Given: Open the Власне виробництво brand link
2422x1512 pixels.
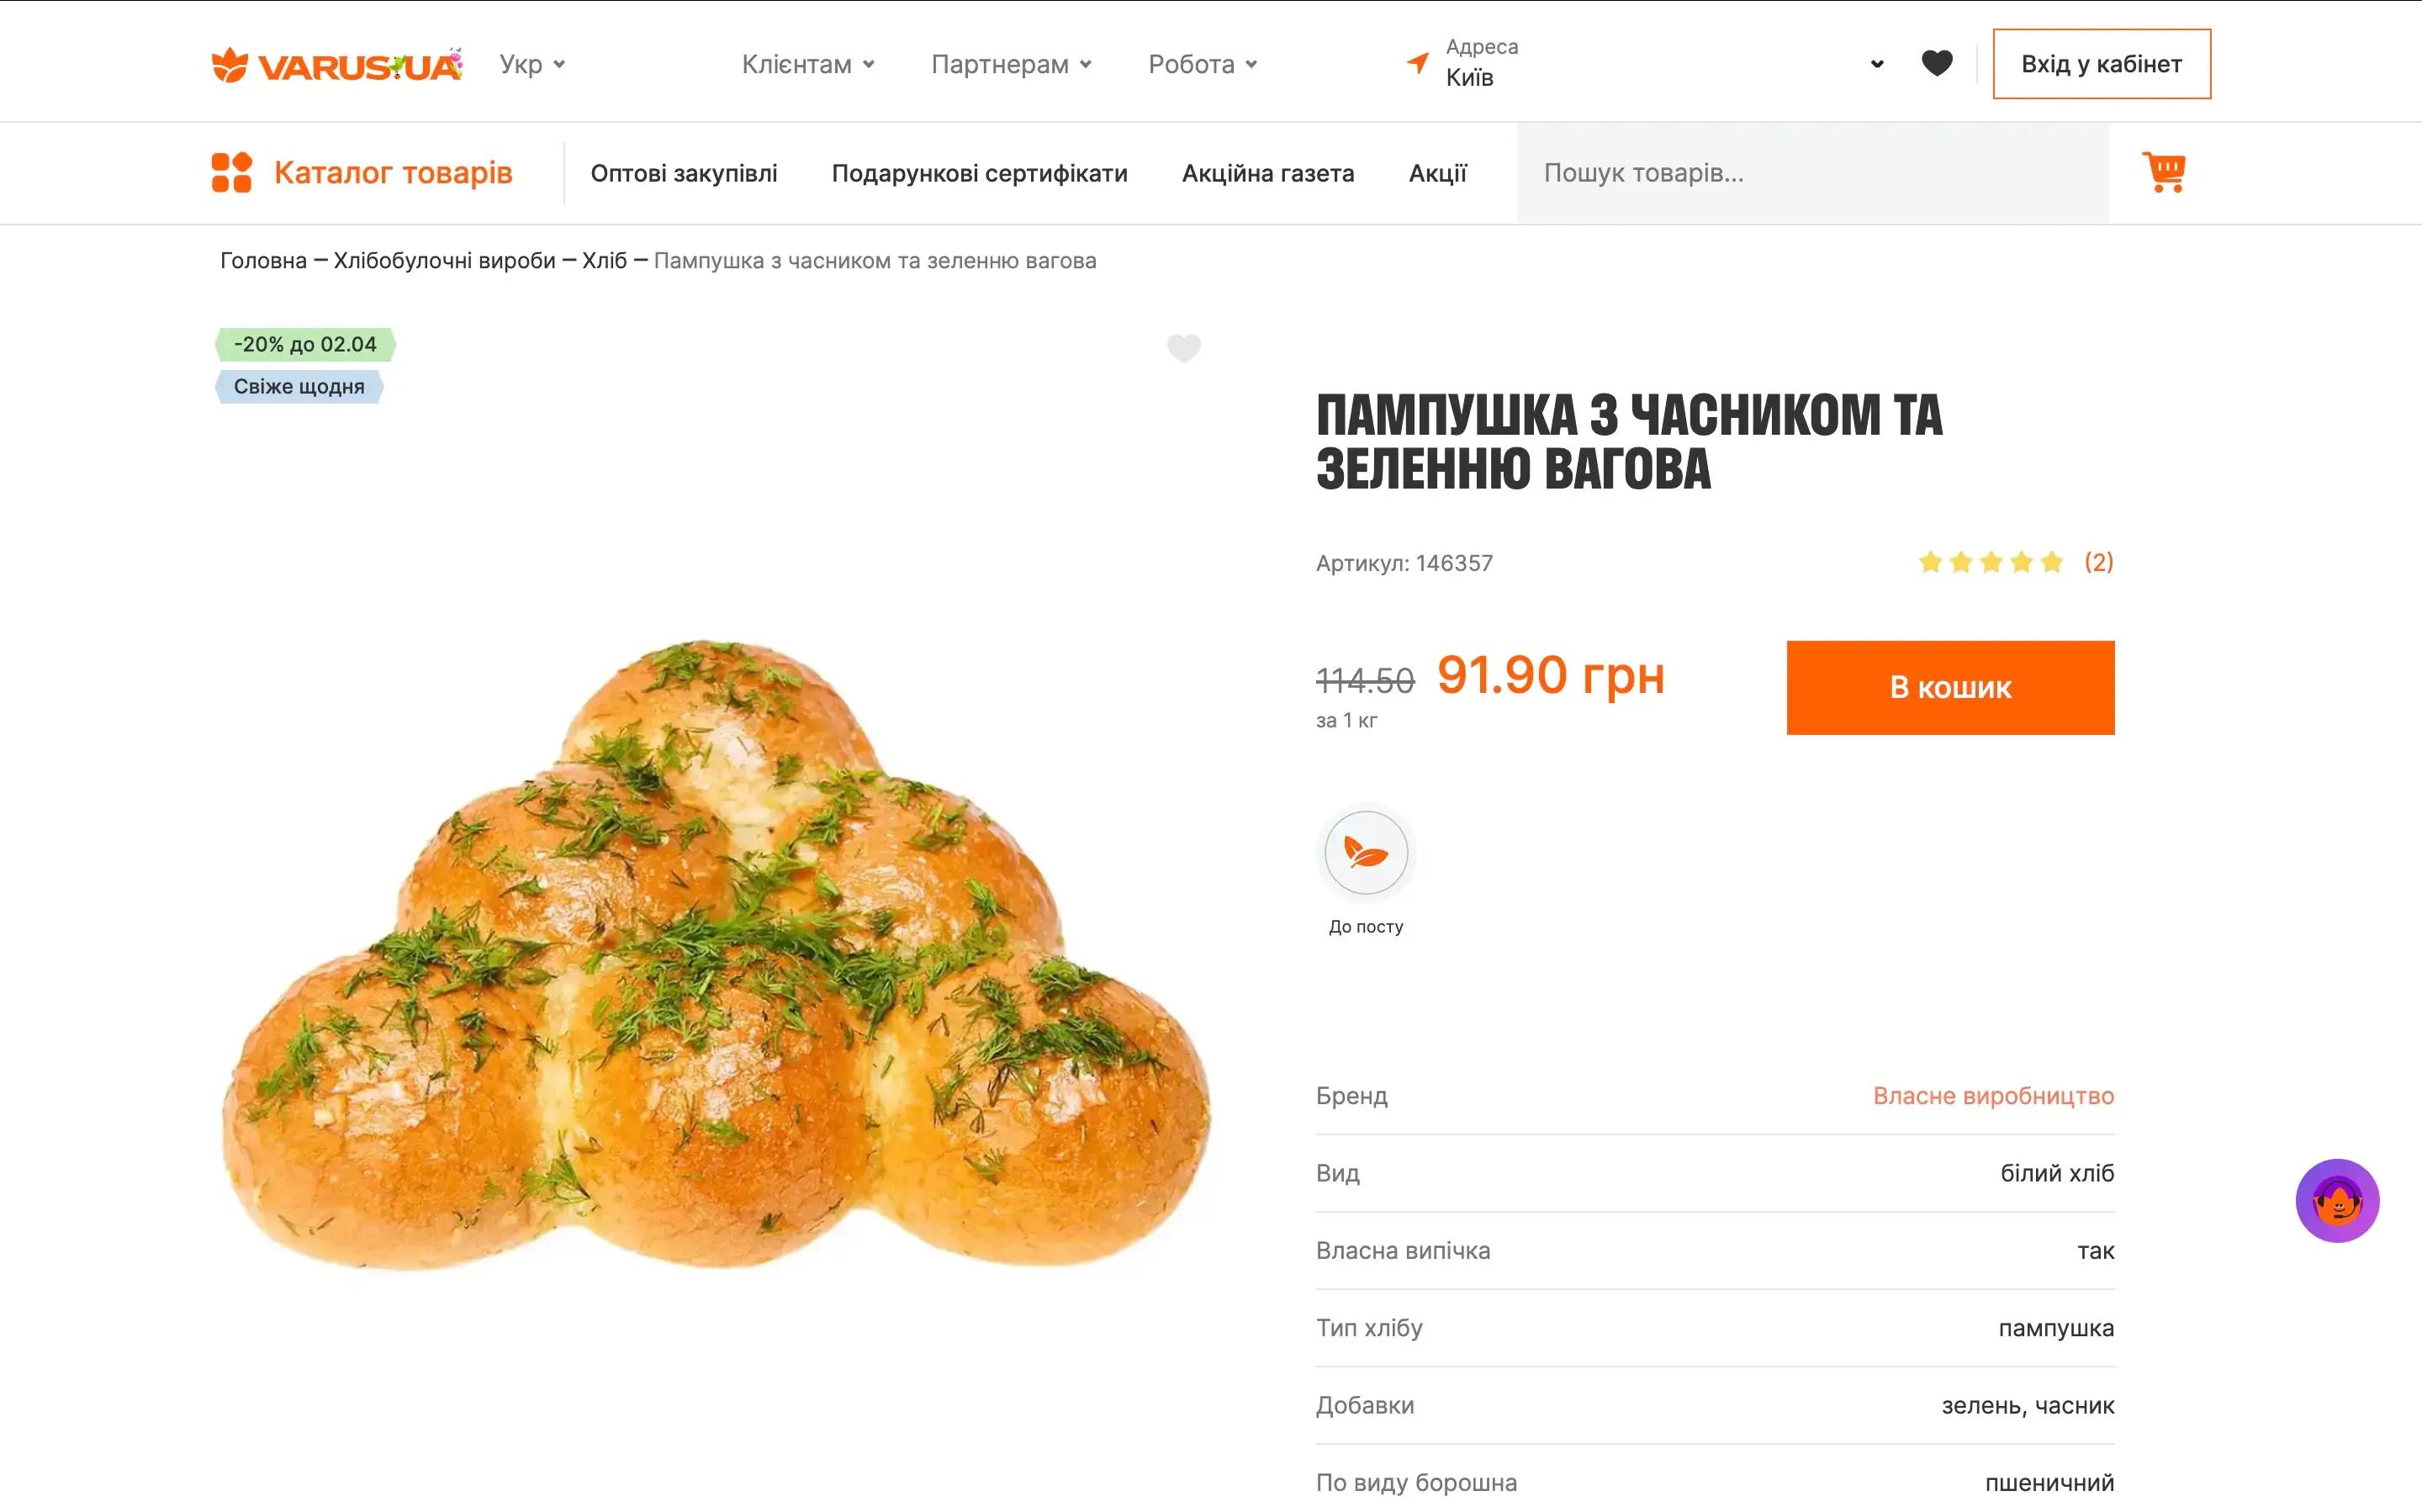Looking at the screenshot, I should (x=1992, y=1096).
